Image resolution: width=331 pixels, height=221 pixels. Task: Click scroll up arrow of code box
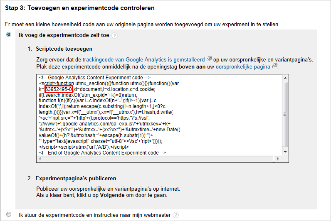click(x=285, y=78)
